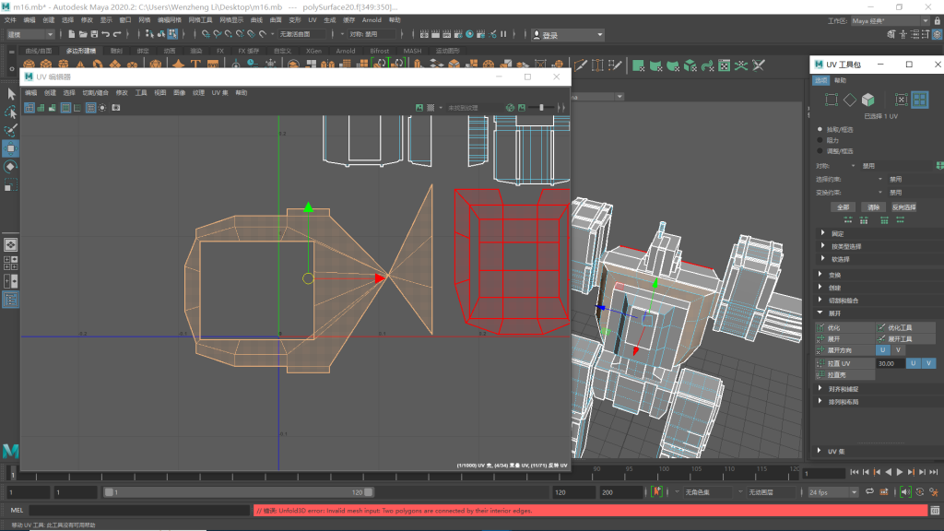Click UV shell selection icon in UV Toolkit
The height and width of the screenshot is (531, 944).
pos(920,100)
